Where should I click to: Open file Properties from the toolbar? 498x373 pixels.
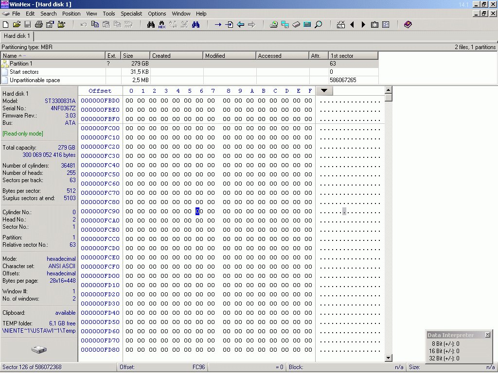[x=50, y=24]
